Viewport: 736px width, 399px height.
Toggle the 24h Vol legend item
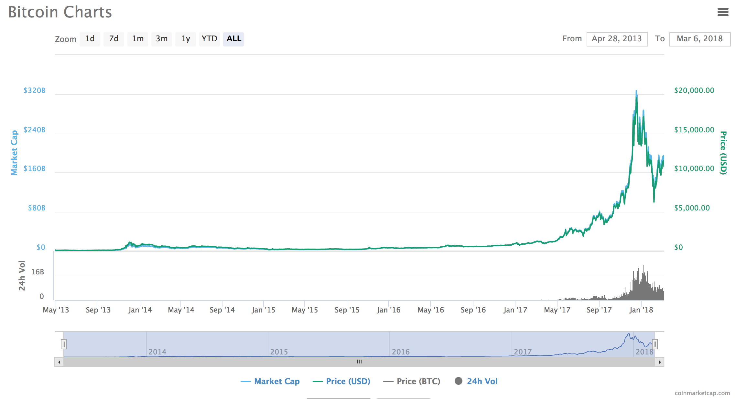476,382
